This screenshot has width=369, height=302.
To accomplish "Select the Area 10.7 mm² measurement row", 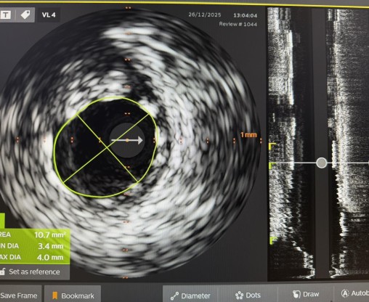I will 34,234.
